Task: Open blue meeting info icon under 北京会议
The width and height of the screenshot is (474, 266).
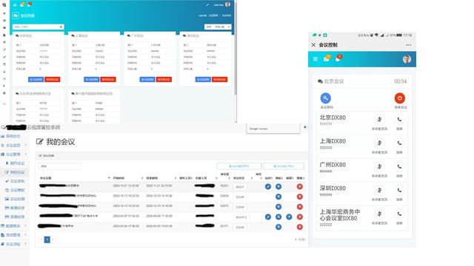Action: click(326, 98)
